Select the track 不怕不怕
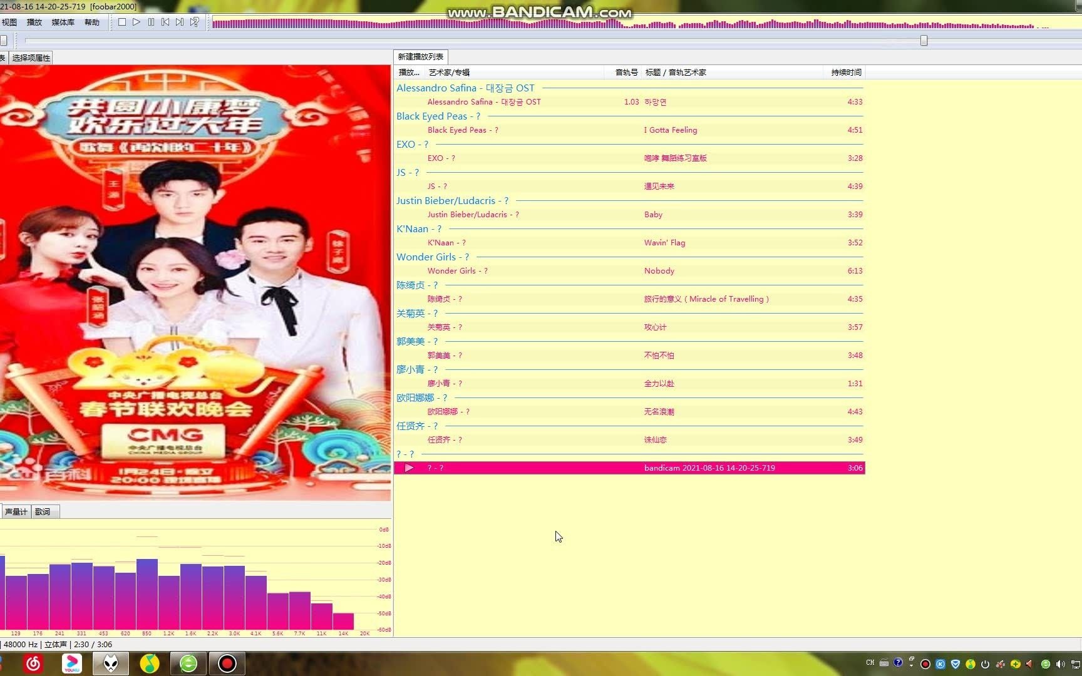This screenshot has width=1082, height=676. pos(629,356)
